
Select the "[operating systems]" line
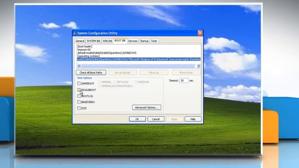pyautogui.click(x=88, y=56)
